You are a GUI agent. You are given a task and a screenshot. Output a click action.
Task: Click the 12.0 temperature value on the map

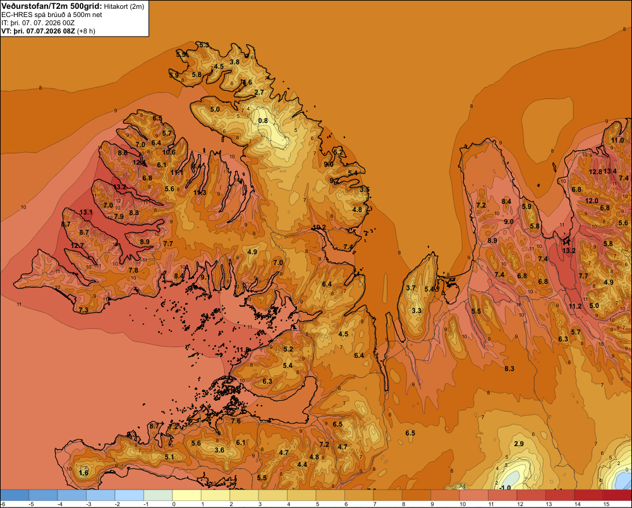tap(592, 201)
